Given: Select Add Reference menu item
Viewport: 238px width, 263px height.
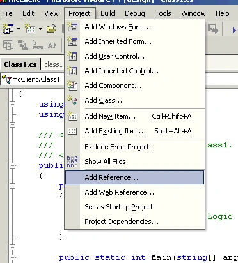Looking at the screenshot, I should pos(135,177).
